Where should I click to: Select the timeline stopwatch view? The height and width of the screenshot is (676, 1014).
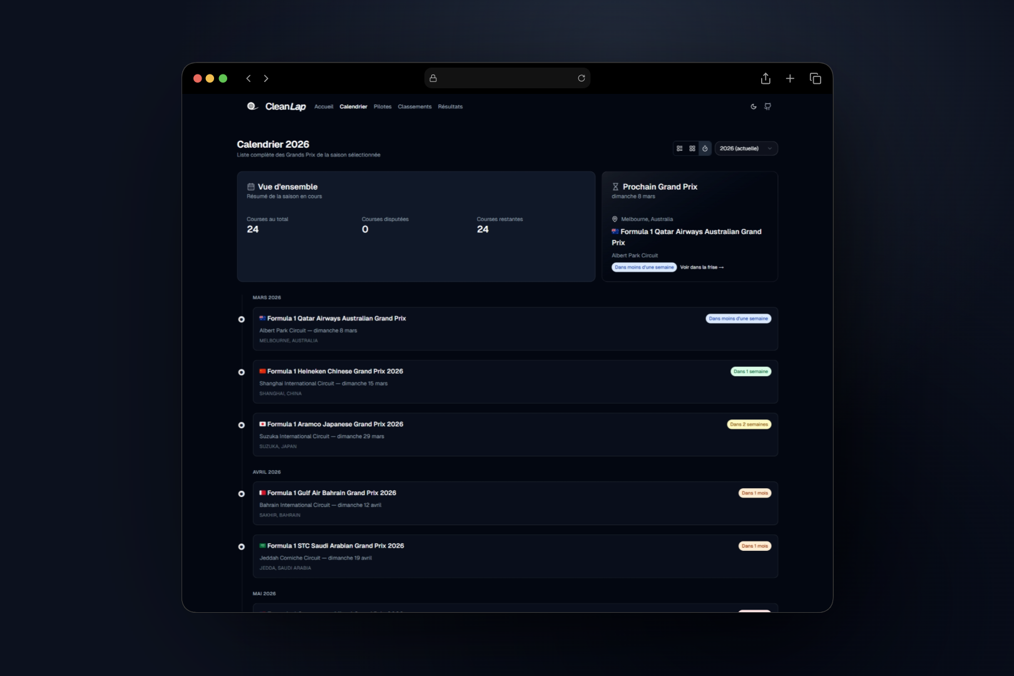[x=705, y=148]
